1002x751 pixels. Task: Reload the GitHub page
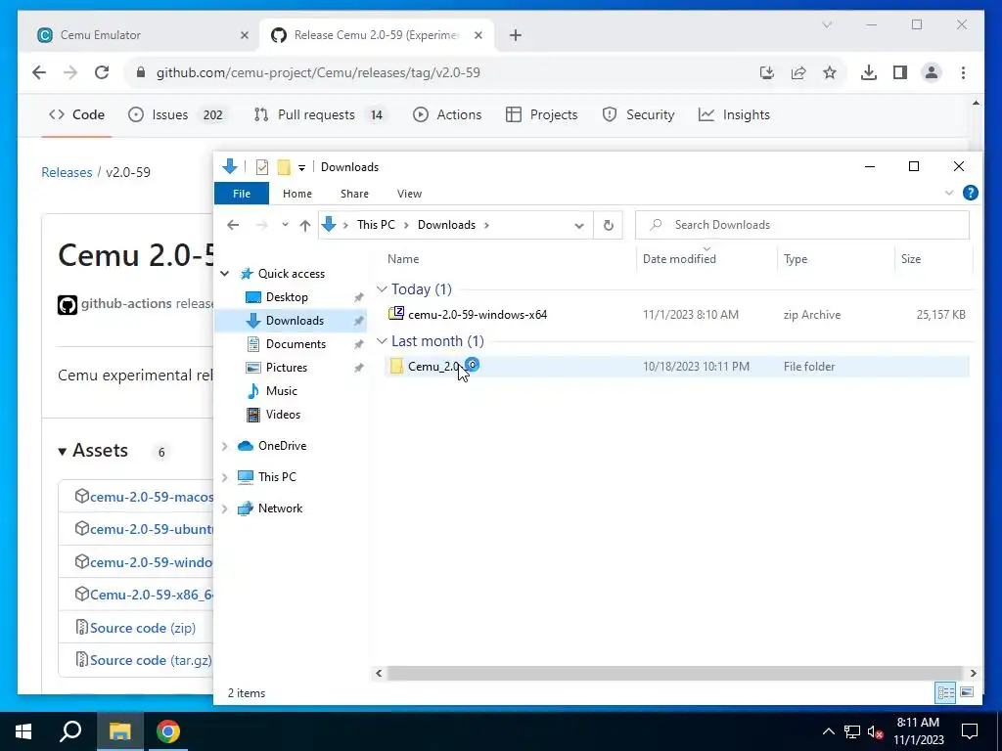102,72
